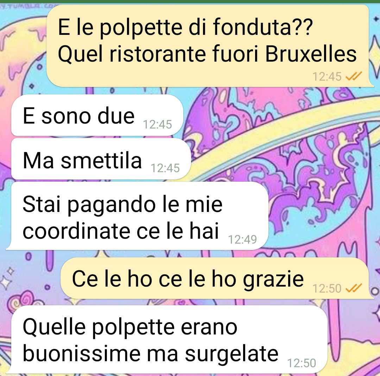Tap the 12:45 timestamp on the outgoing fonduta message
This screenshot has height=376, width=380.
[x=327, y=76]
